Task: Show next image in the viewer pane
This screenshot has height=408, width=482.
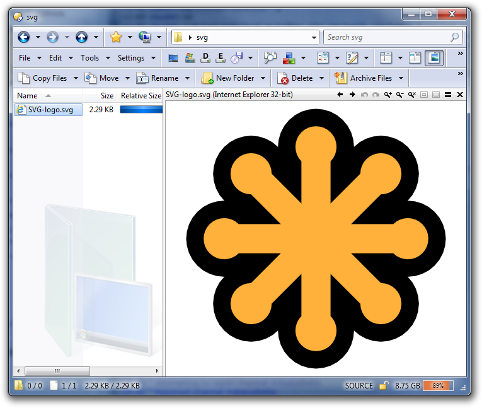Action: tap(352, 95)
